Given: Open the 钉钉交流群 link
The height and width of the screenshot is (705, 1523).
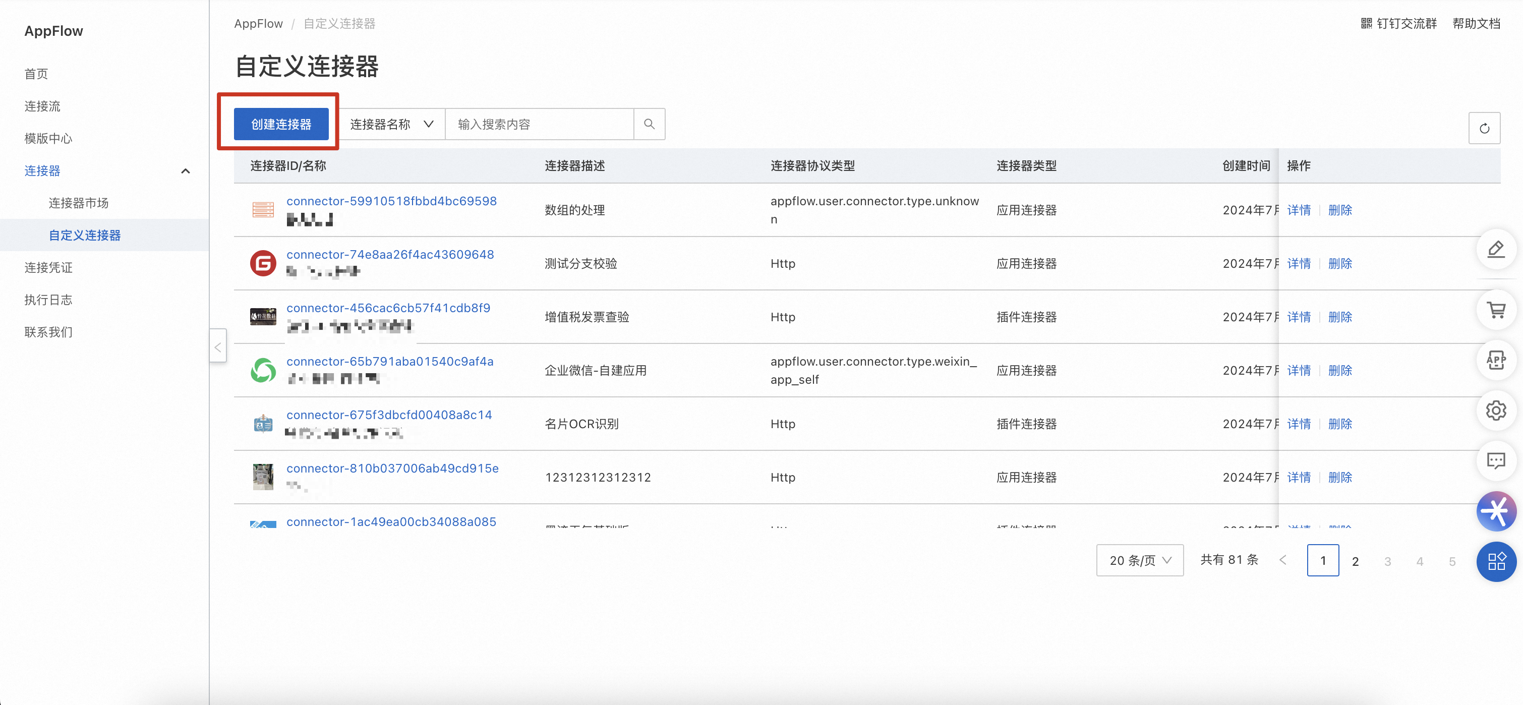Looking at the screenshot, I should click(1407, 24).
